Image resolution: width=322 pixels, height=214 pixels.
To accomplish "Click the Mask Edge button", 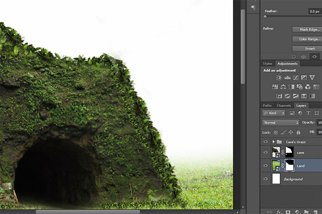I will tap(307, 29).
